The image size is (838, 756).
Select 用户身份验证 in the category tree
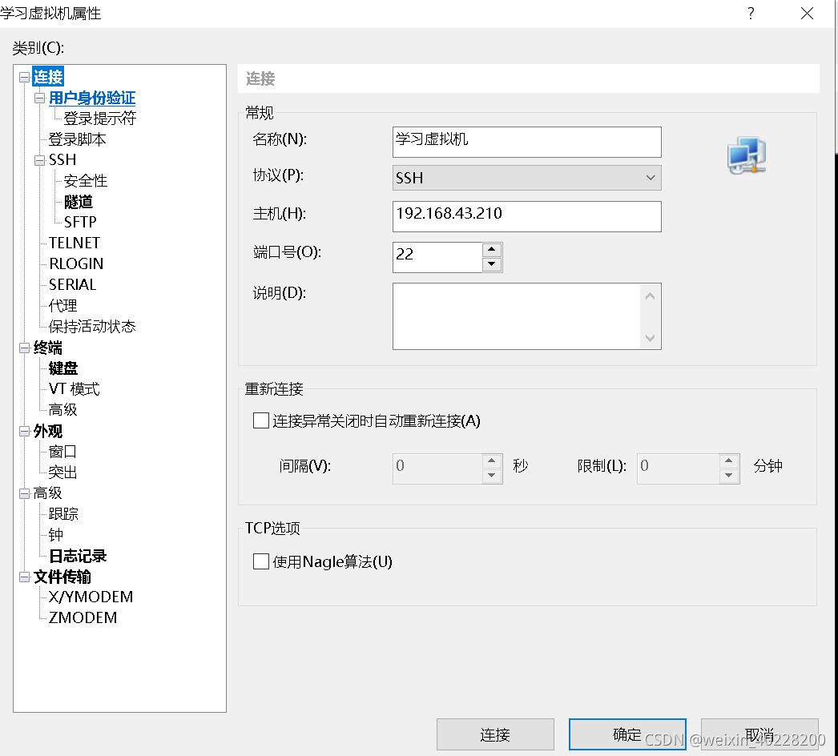(91, 97)
